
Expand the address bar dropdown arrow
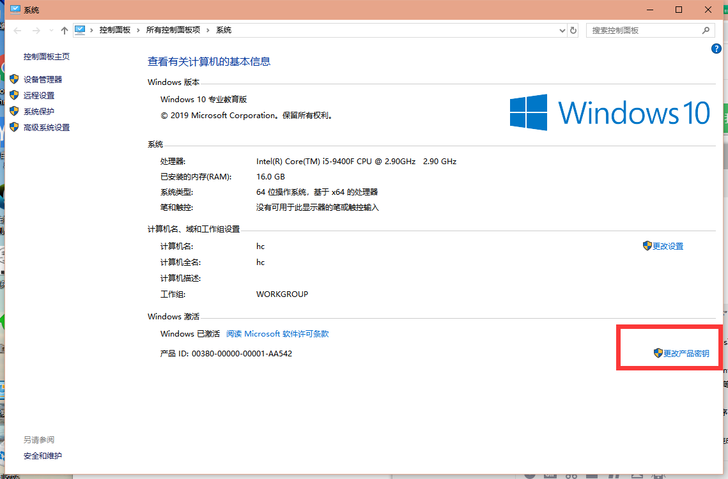tap(562, 29)
